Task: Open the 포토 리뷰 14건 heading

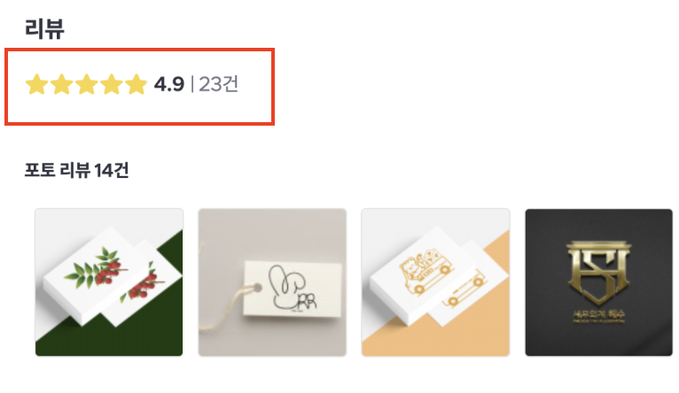Action: tap(76, 170)
